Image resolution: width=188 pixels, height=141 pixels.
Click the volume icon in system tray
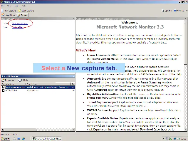(x=178, y=139)
